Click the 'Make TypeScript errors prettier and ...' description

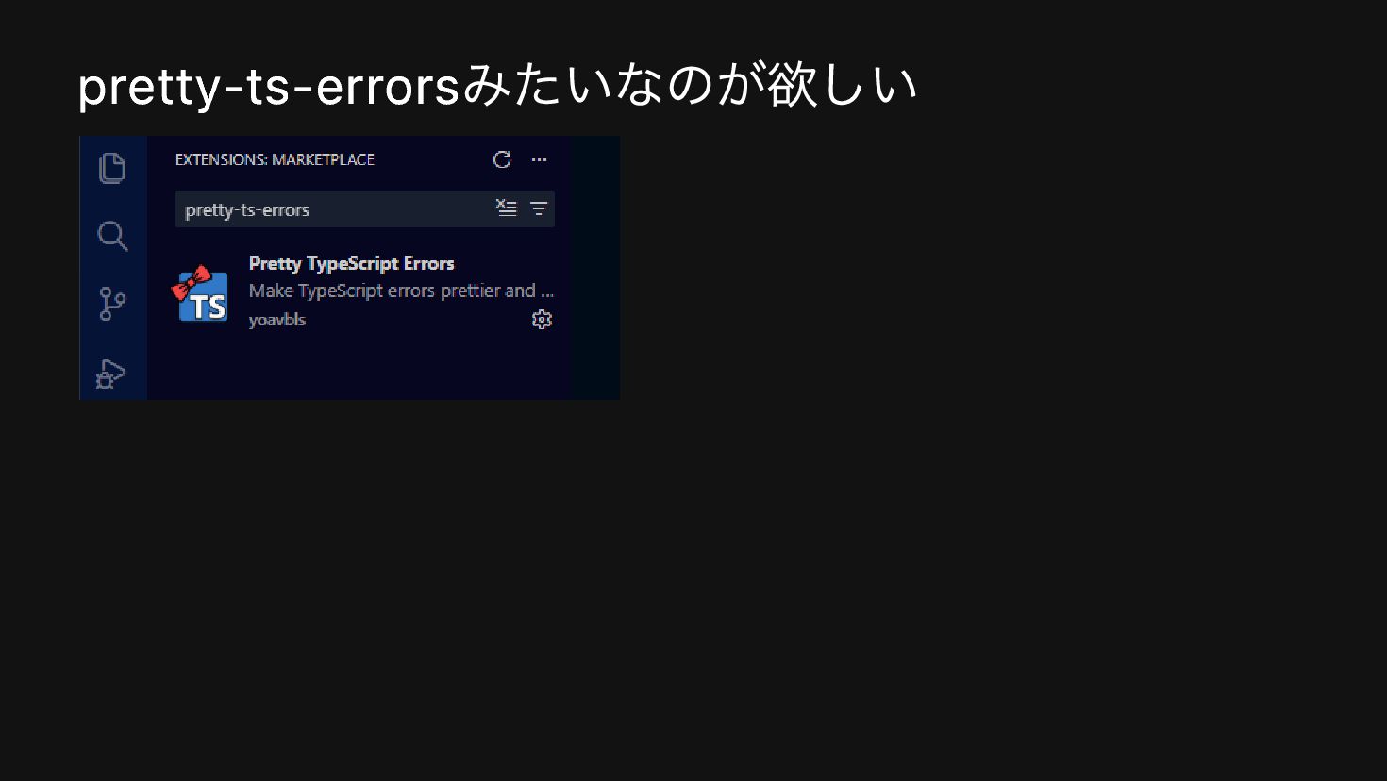[x=401, y=291]
